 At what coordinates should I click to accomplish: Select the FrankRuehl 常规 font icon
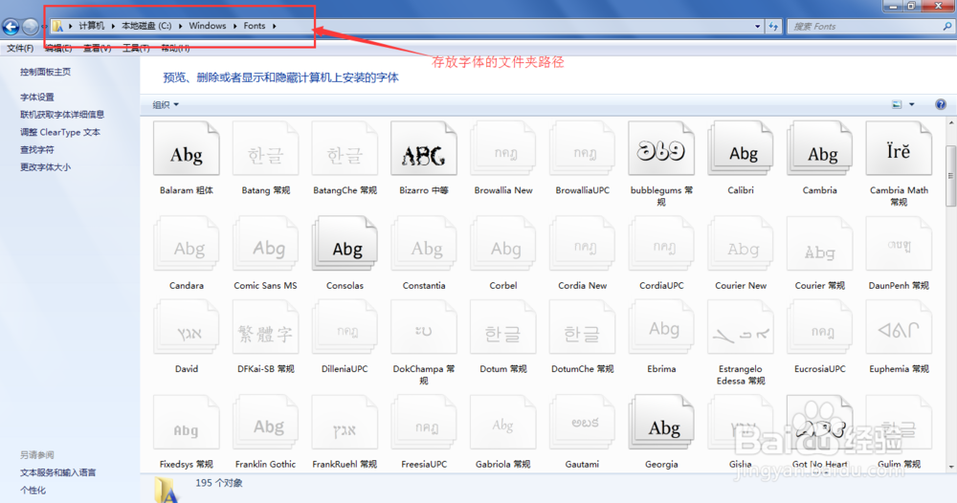coord(345,423)
